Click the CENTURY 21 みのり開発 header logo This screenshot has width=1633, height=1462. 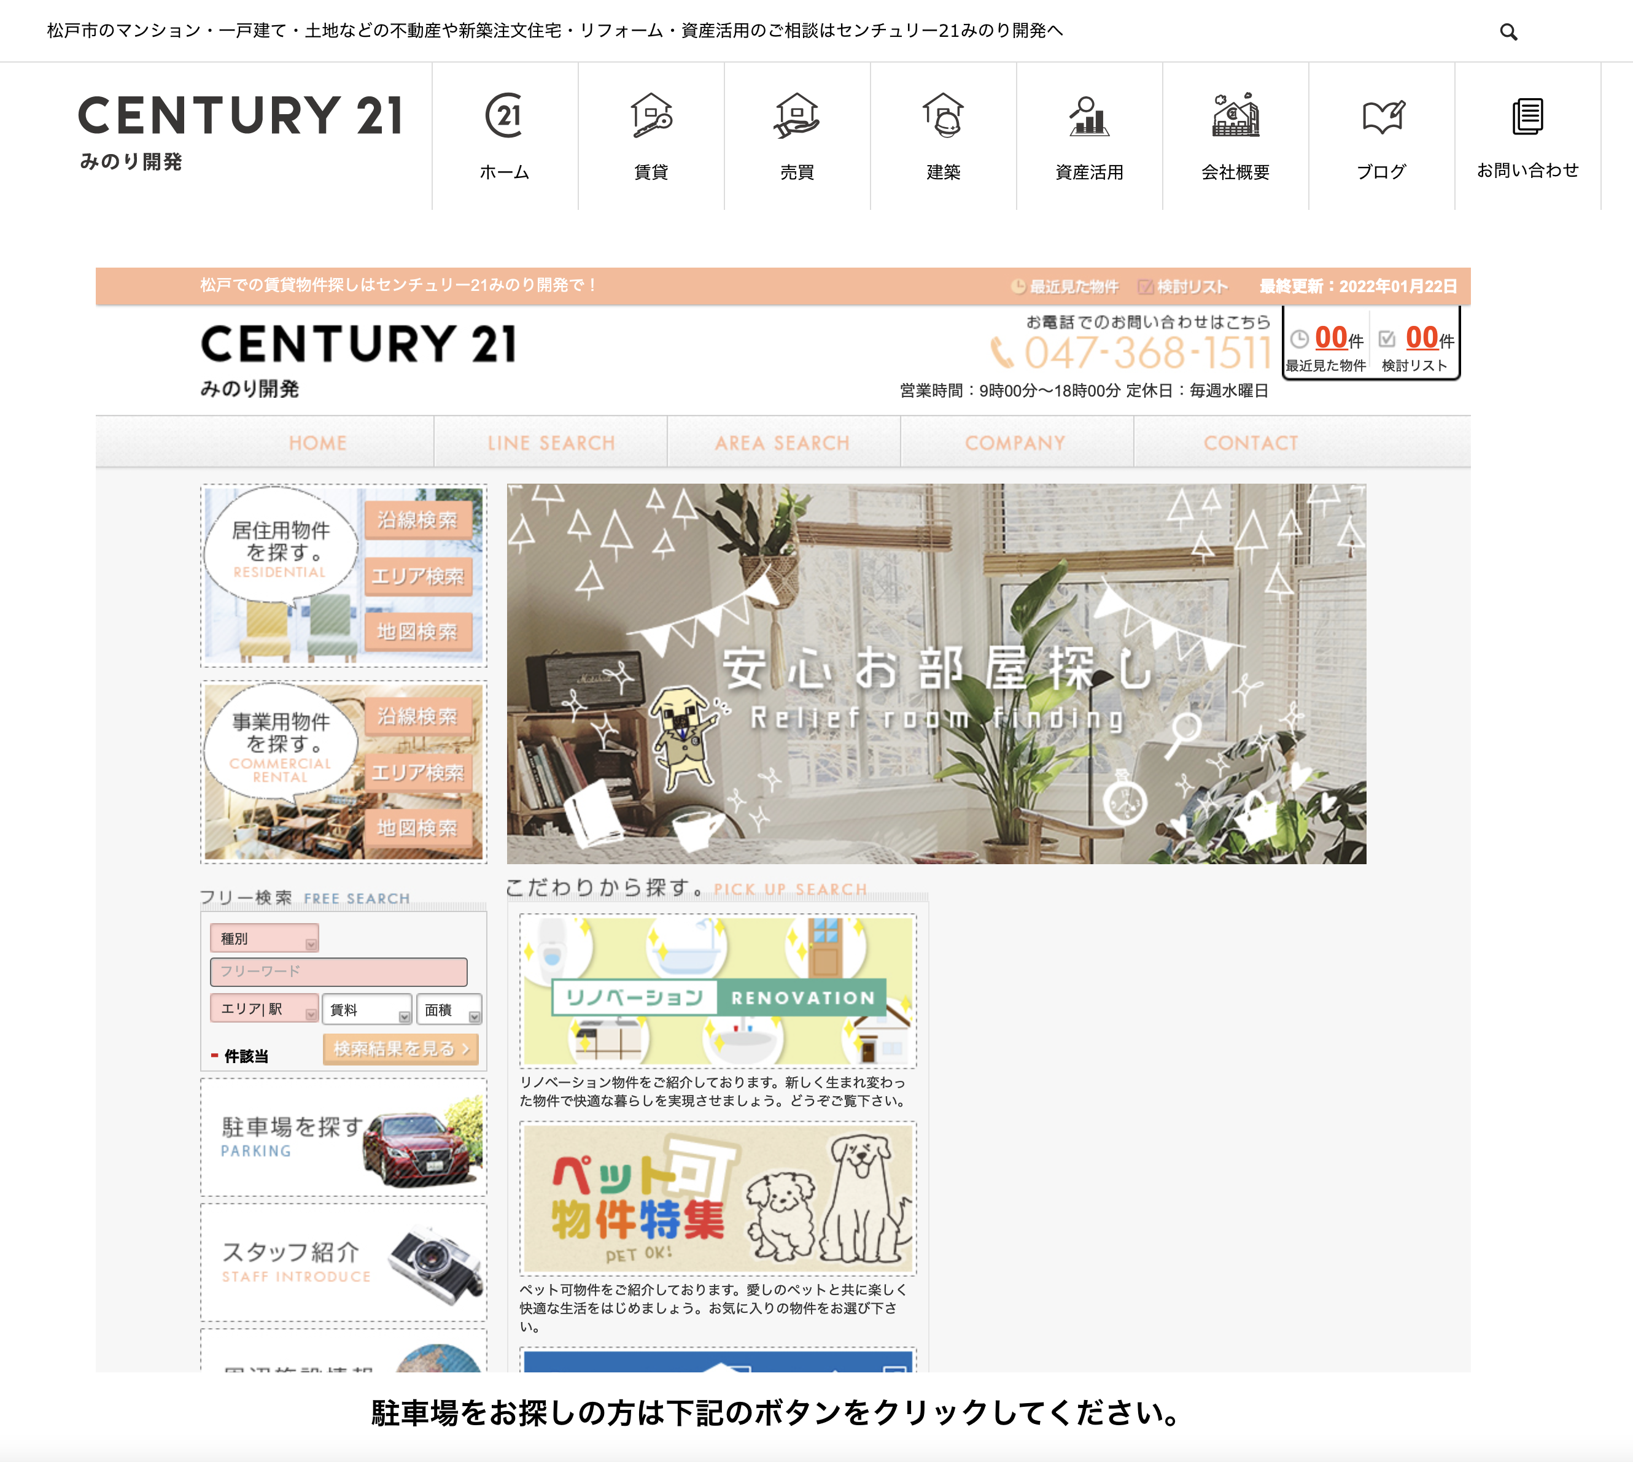pos(239,133)
